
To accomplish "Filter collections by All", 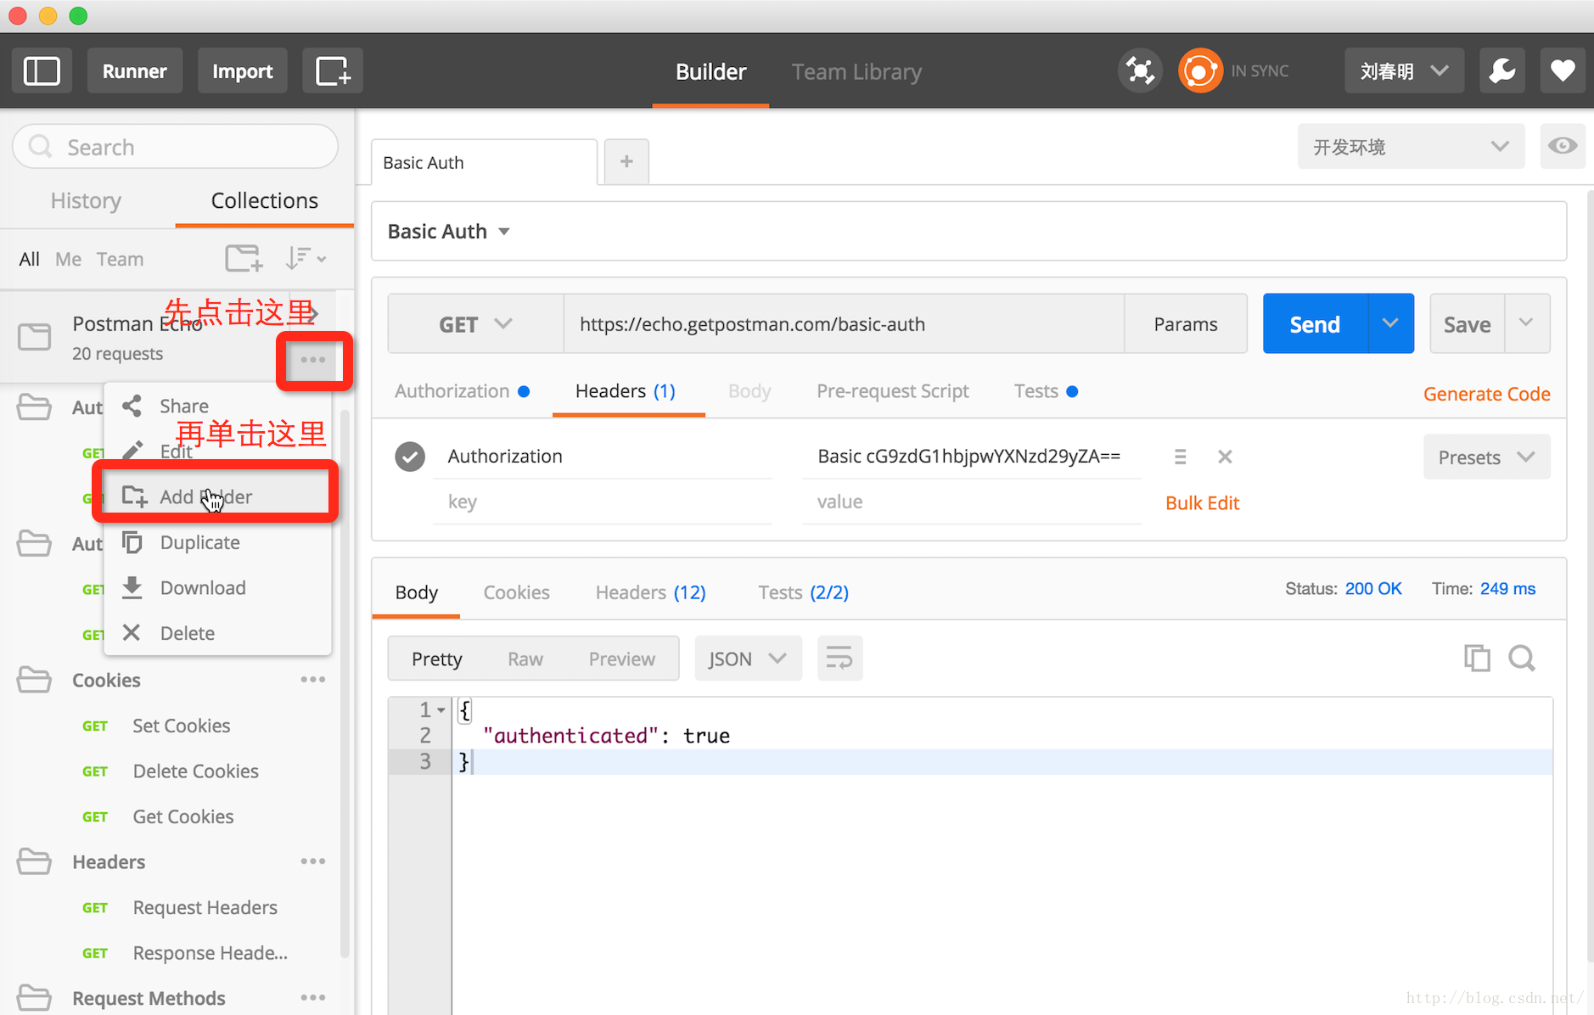I will (29, 259).
